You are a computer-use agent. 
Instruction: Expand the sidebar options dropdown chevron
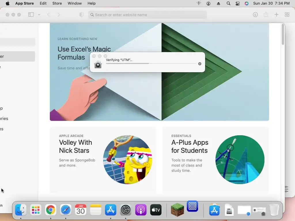(x=39, y=15)
